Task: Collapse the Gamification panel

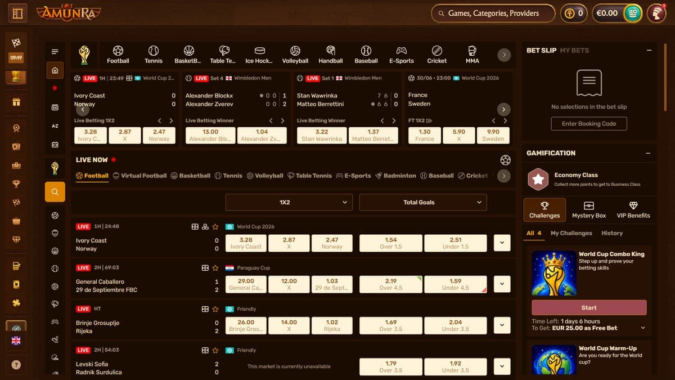Action: click(649, 153)
